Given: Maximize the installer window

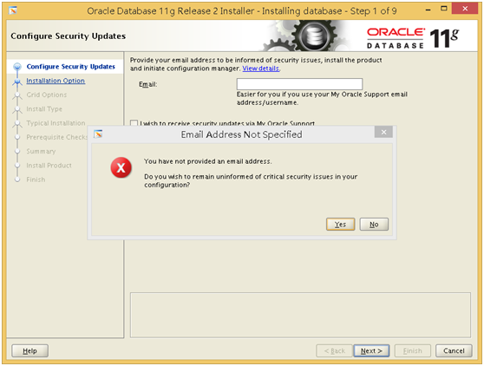Looking at the screenshot, I should coord(443,9).
